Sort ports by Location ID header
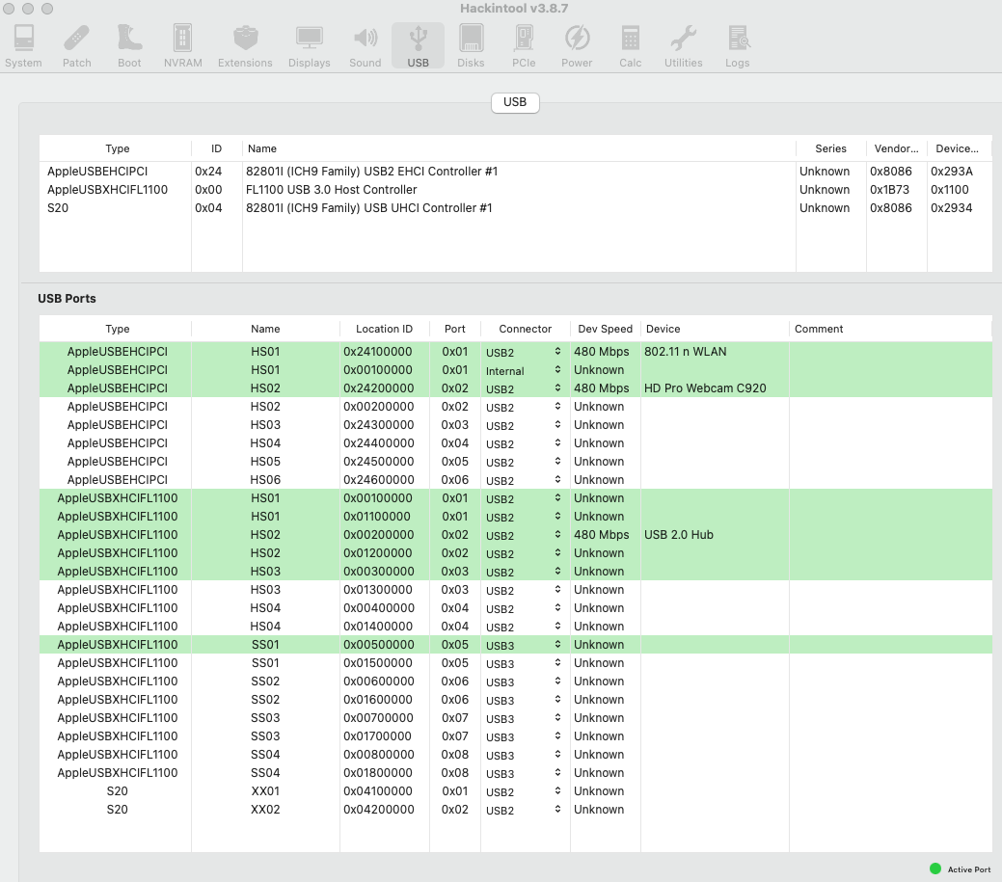Viewport: 1002px width, 882px height. tap(384, 329)
